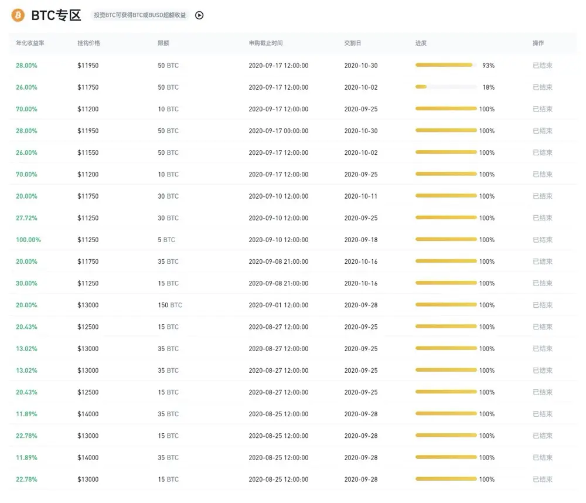Viewport: 586px width, 503px height.
Task: Click the 2020-09-28 date in the 150 BTC row
Action: click(360, 305)
